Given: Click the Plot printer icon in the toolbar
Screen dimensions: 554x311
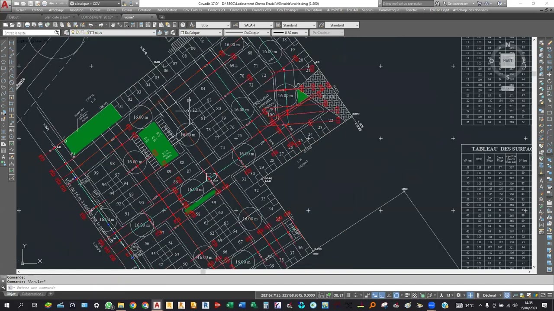Looking at the screenshot, I should pos(27,25).
